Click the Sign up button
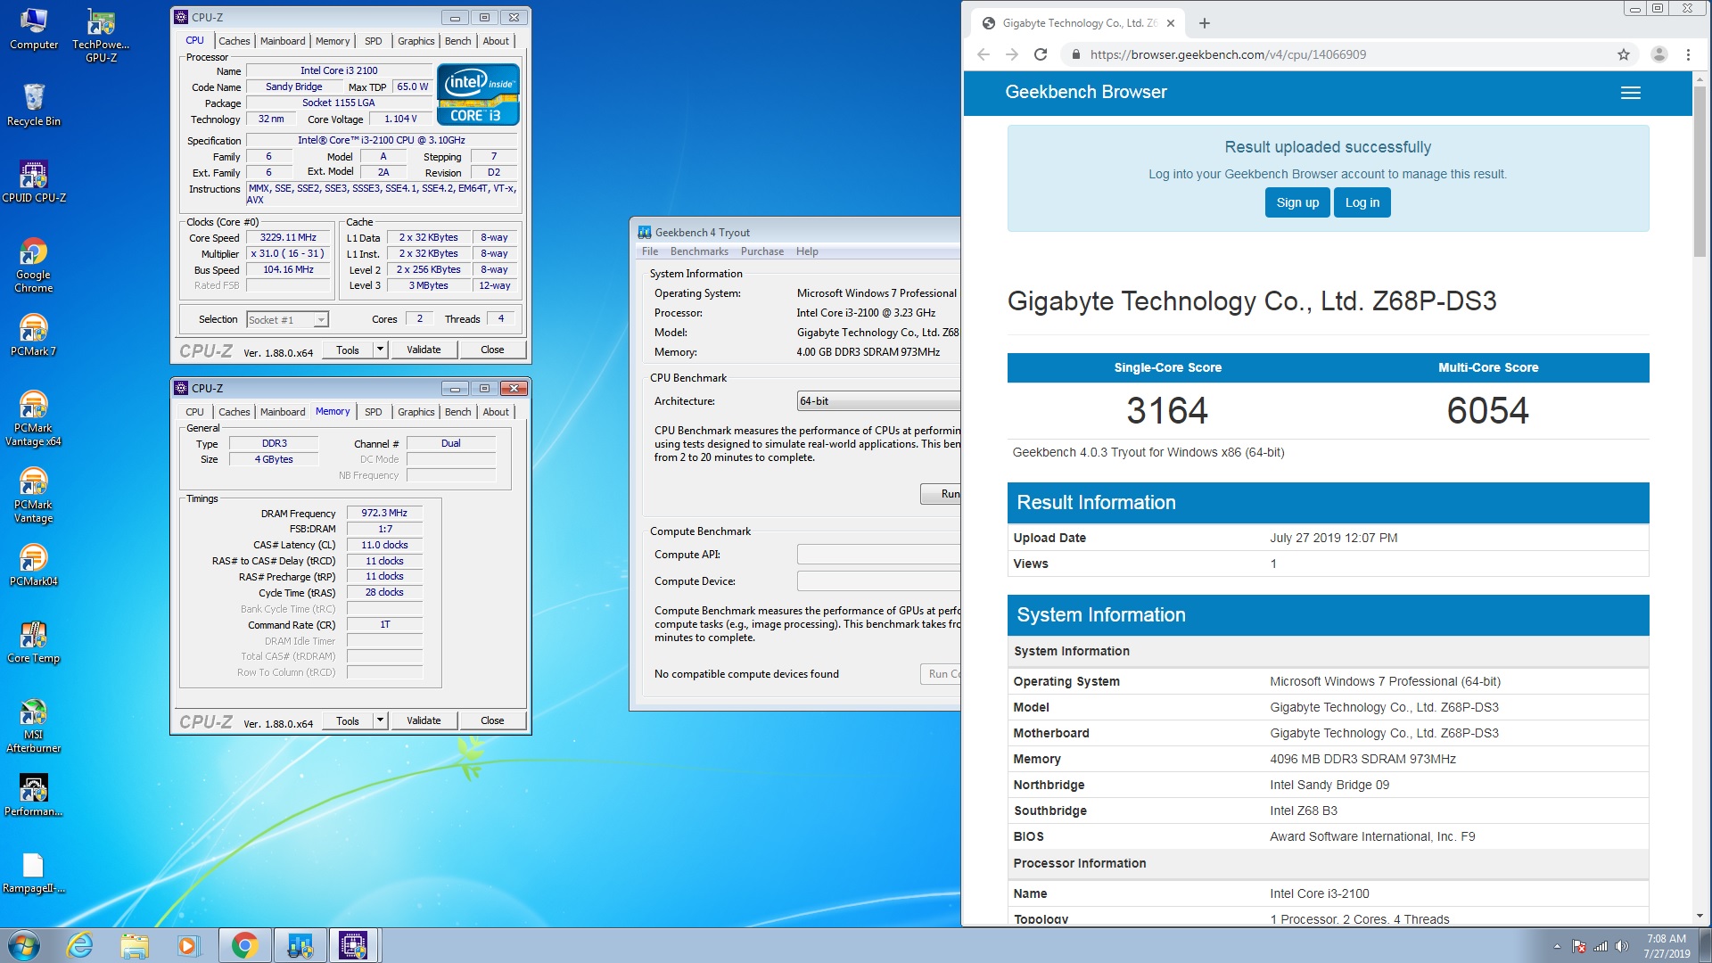Screen dimensions: 1712x963 tap(1297, 202)
